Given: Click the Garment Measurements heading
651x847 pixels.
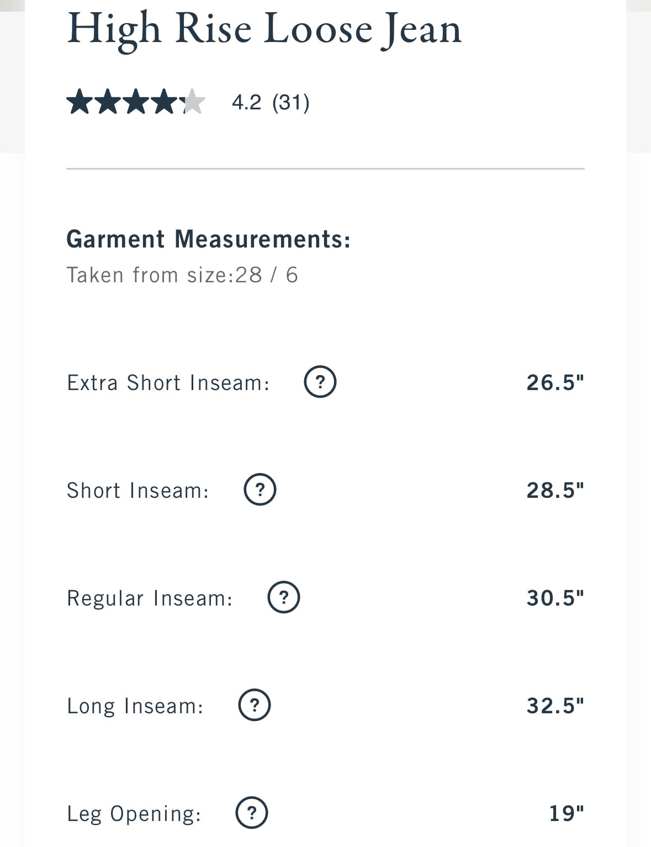Looking at the screenshot, I should (209, 239).
